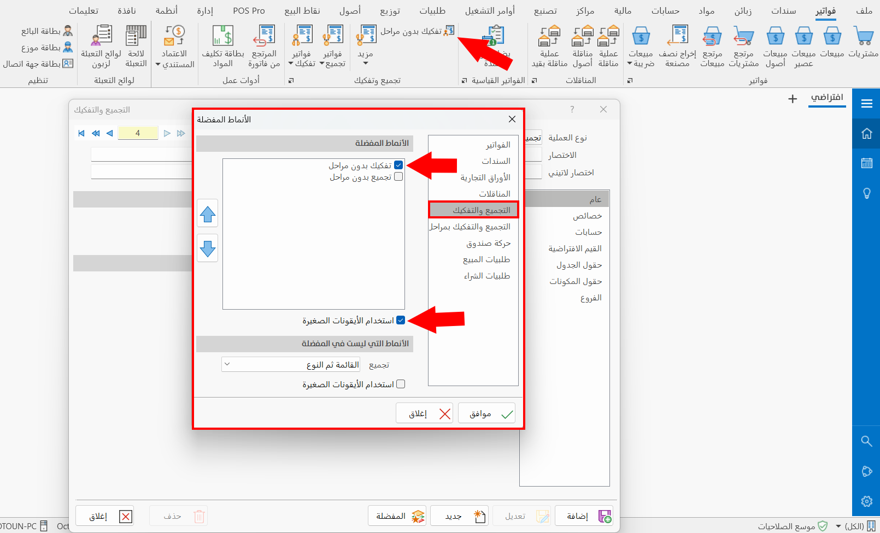880x533 pixels.
Task: Toggle upper استخدام الأيقونات الصغيرة checkbox
Action: click(401, 321)
